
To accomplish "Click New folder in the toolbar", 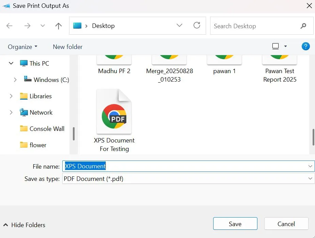I will pos(67,47).
